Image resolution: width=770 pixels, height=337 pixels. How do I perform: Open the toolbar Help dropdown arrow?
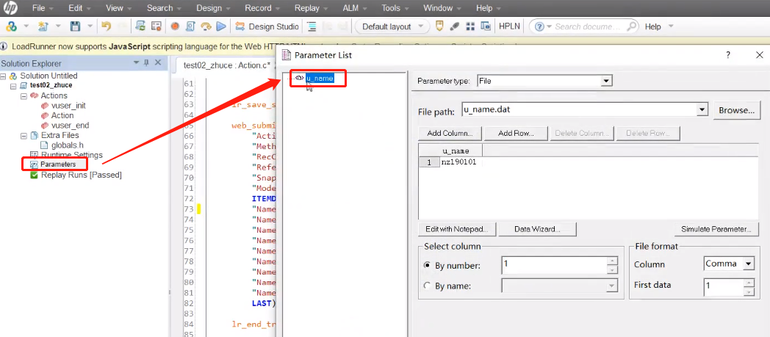pyautogui.click(x=671, y=26)
